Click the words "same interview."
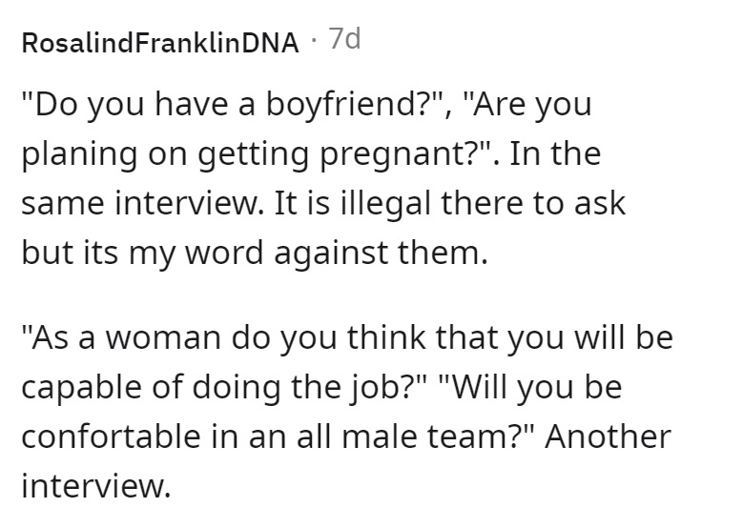 point(143,204)
